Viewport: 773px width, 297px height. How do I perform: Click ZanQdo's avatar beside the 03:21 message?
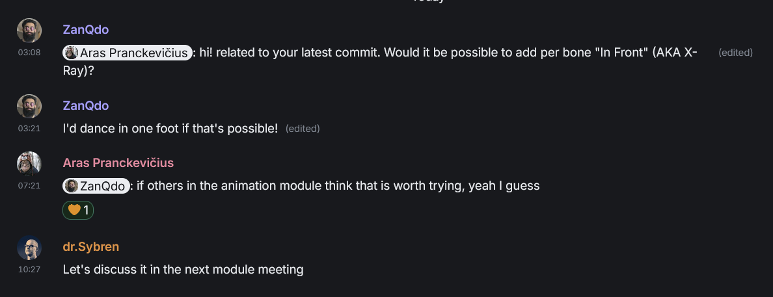pos(29,107)
